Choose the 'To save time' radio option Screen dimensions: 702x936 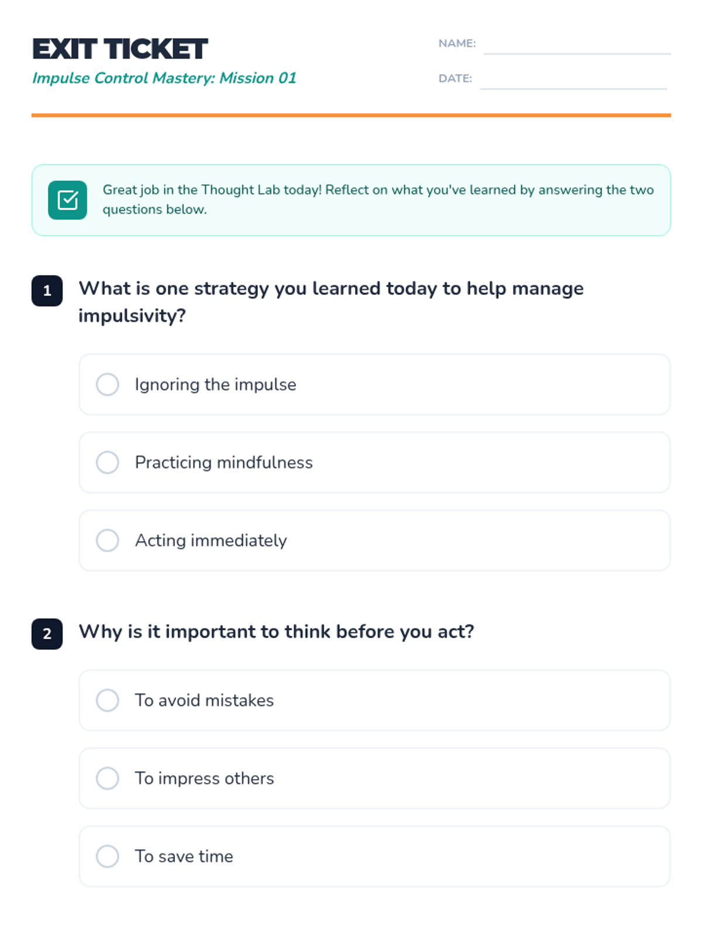pyautogui.click(x=108, y=856)
